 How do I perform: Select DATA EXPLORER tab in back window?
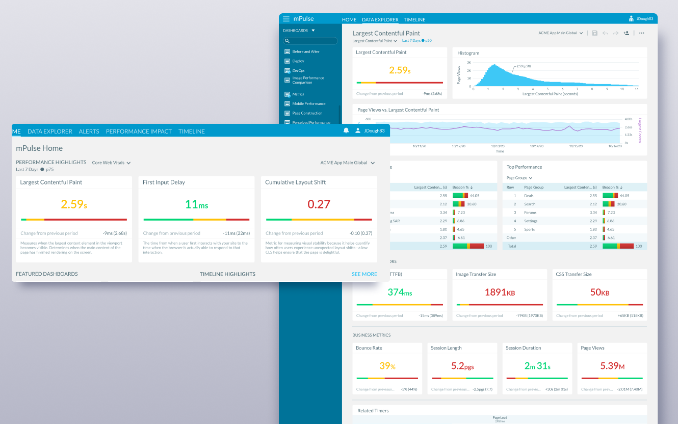click(x=380, y=20)
